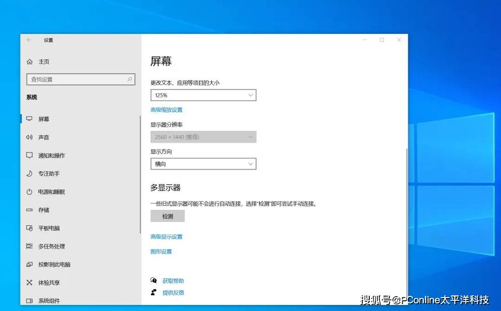
Task: Click the icon beside 系统组件
Action: [x=29, y=301]
